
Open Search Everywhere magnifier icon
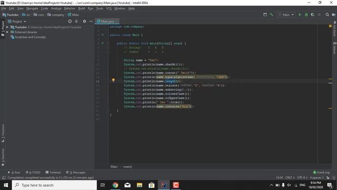click(327, 15)
